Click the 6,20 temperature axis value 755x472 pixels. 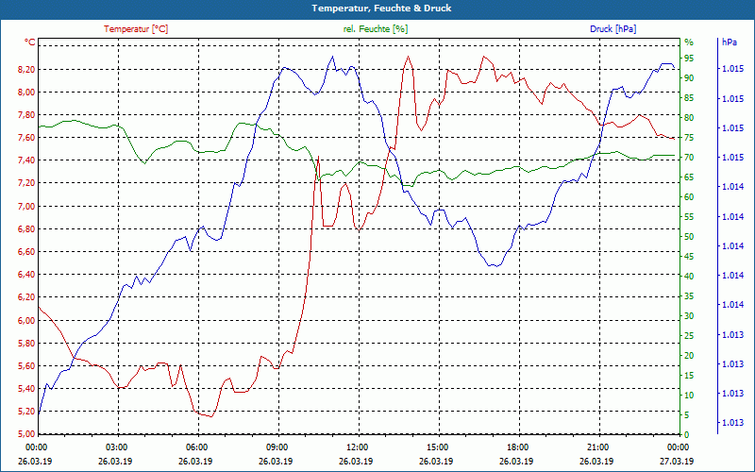[x=26, y=297]
